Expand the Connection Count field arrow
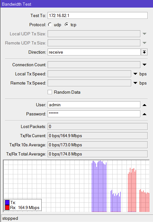Screen dimensions: 153x222 (x=144, y=65)
